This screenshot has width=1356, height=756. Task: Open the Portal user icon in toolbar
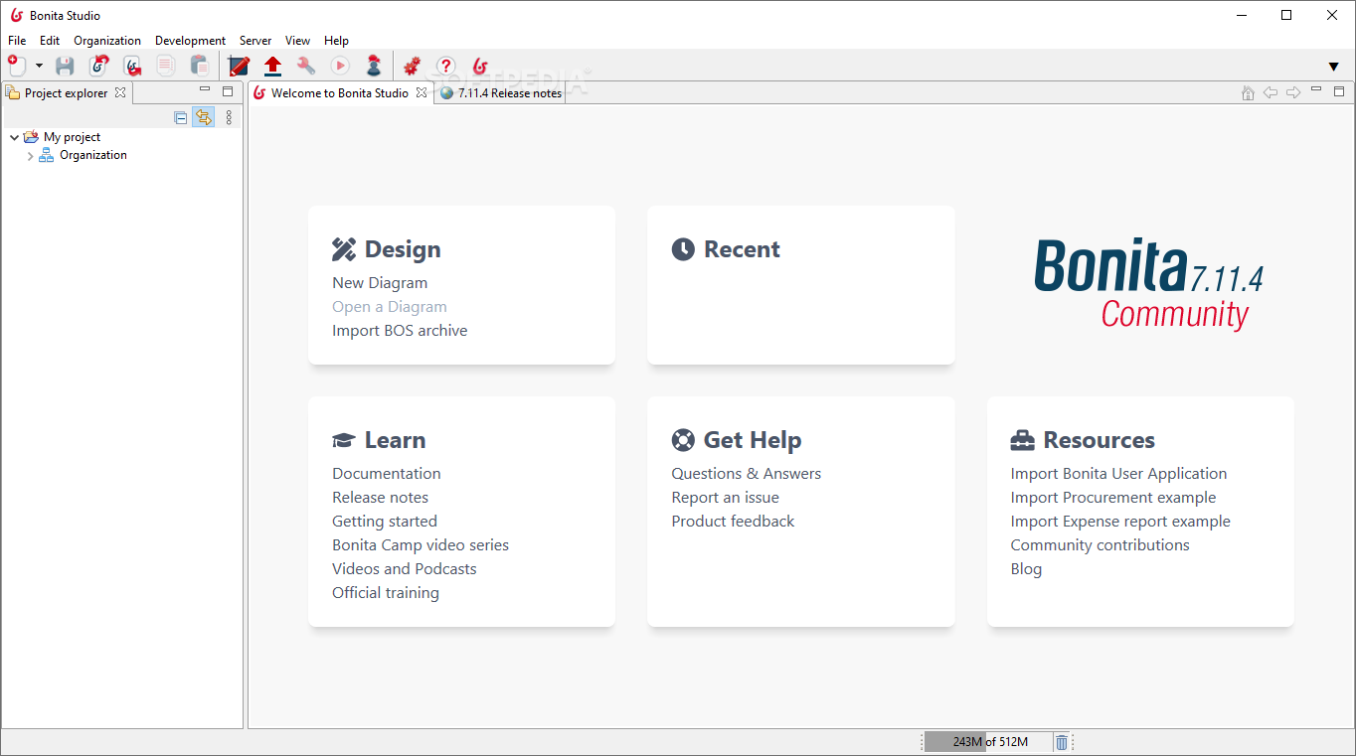[374, 66]
